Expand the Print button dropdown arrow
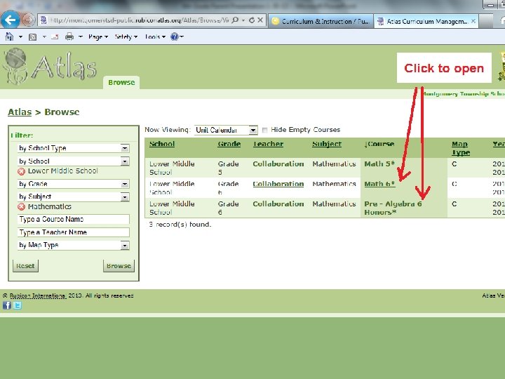This screenshot has height=379, width=505. (x=81, y=36)
